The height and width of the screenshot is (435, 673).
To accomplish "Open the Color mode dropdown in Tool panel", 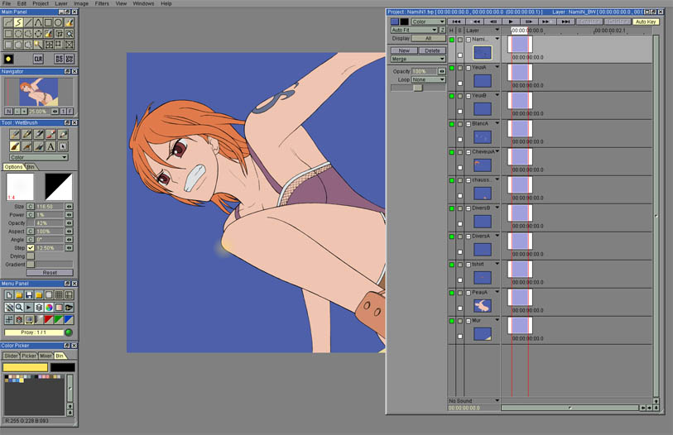I will tap(39, 157).
